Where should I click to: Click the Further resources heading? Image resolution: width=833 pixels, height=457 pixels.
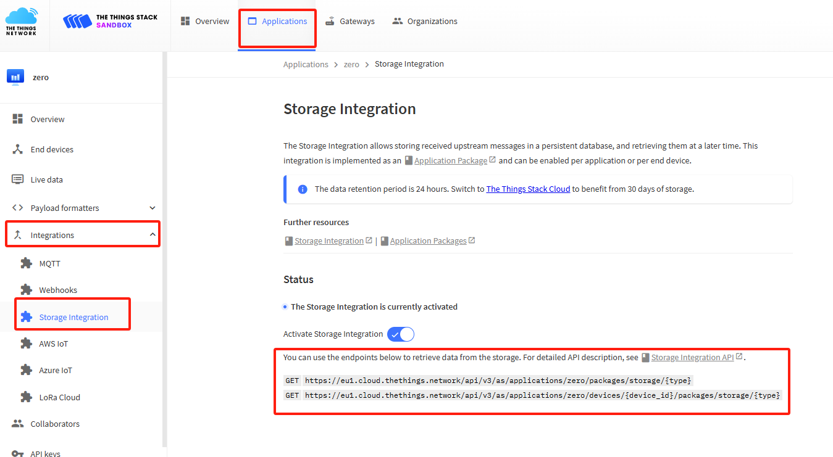click(x=316, y=222)
